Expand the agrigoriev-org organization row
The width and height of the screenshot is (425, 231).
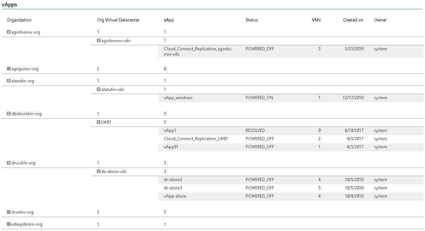pos(9,69)
